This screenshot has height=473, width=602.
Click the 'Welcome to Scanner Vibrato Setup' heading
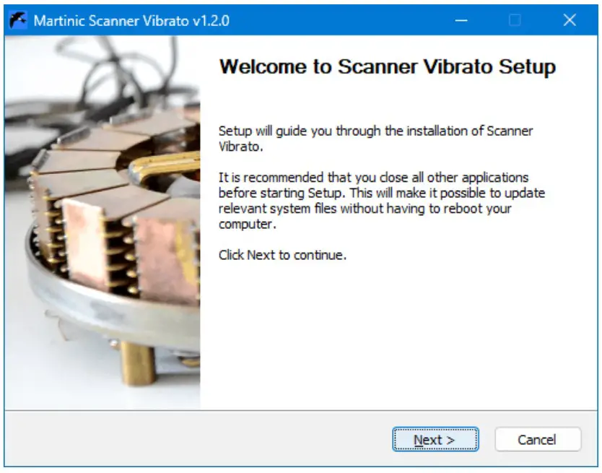coord(387,67)
